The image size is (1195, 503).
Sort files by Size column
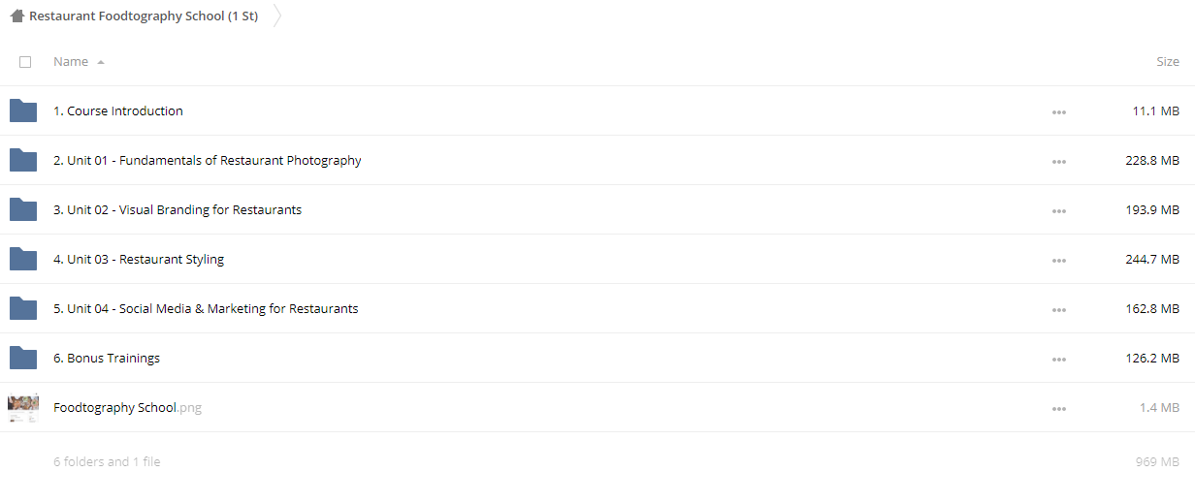(1168, 62)
